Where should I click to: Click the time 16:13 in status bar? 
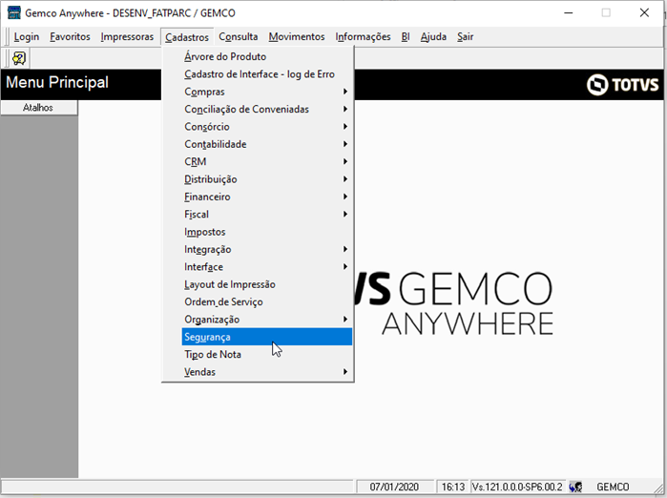pos(452,487)
